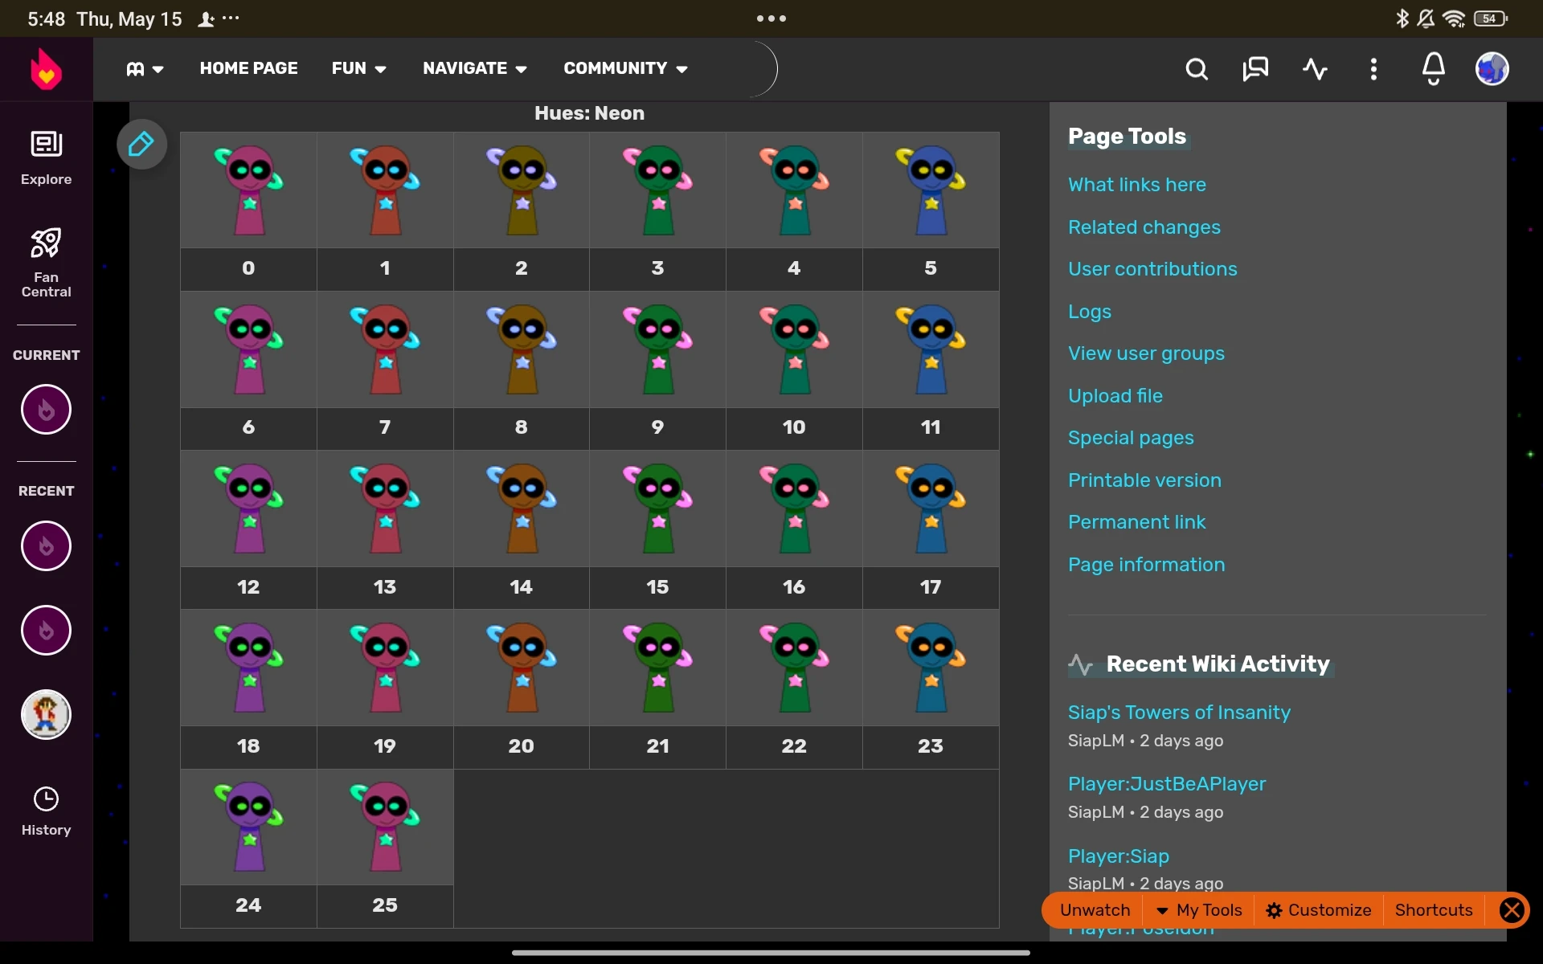
Task: Close the orange bottom toolbar
Action: tap(1511, 910)
